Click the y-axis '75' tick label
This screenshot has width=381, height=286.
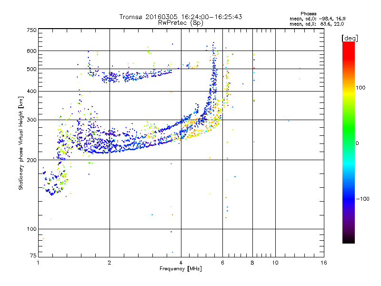point(33,255)
